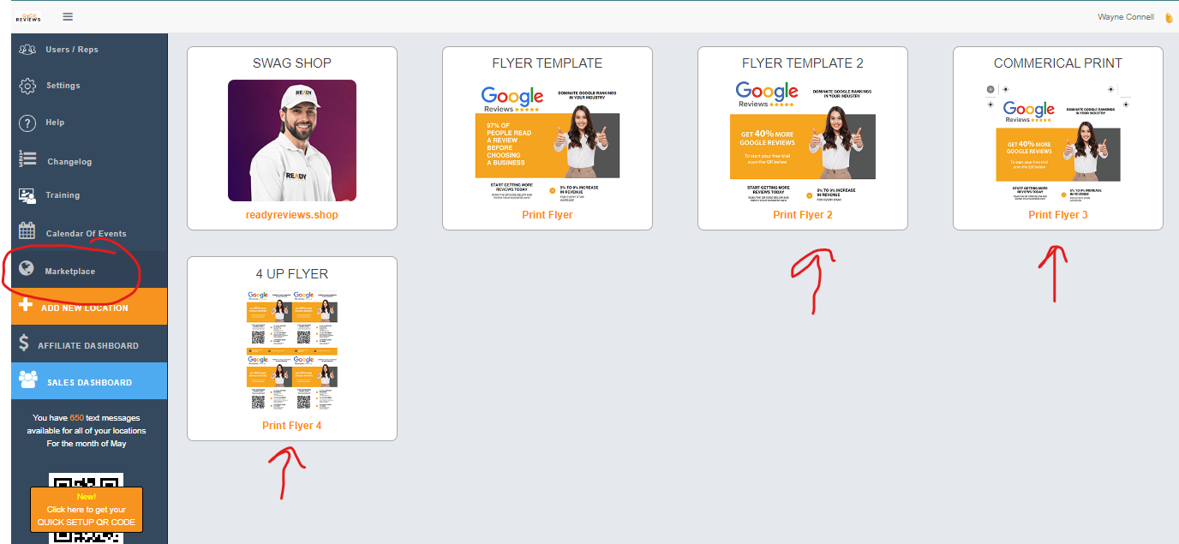This screenshot has width=1179, height=544.
Task: Open Settings via the gear icon
Action: click(x=27, y=86)
